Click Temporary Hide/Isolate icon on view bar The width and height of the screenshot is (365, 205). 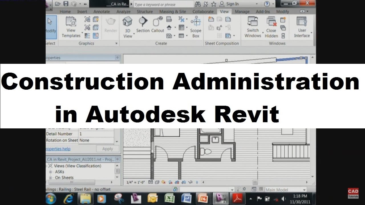point(190,182)
